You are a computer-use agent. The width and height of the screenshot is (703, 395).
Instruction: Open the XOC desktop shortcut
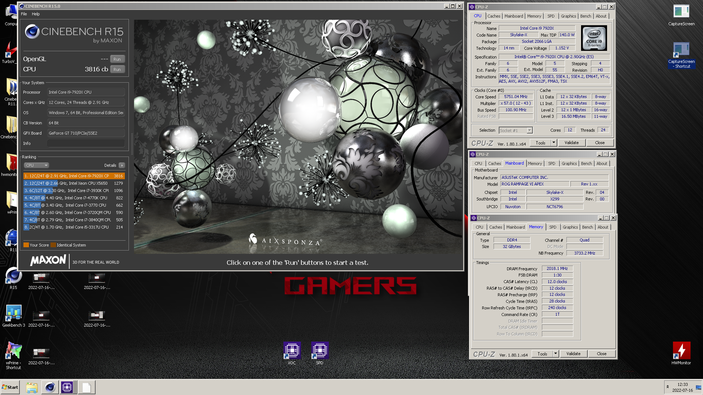pyautogui.click(x=292, y=353)
